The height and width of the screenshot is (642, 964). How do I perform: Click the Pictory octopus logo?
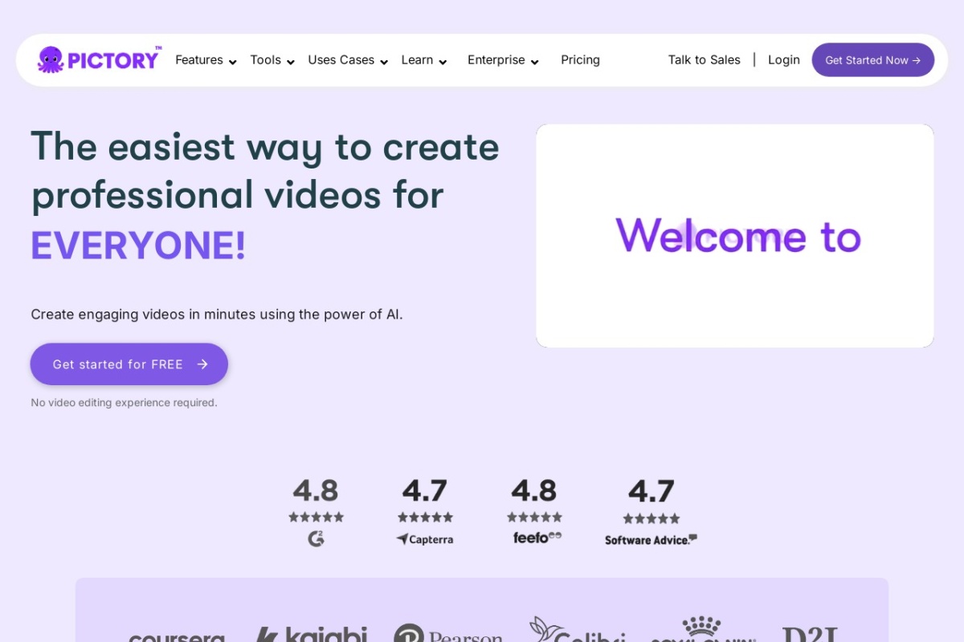(x=51, y=60)
